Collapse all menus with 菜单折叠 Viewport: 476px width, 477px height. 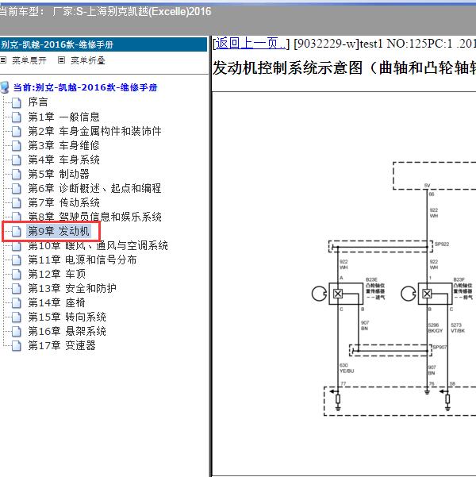pyautogui.click(x=88, y=60)
